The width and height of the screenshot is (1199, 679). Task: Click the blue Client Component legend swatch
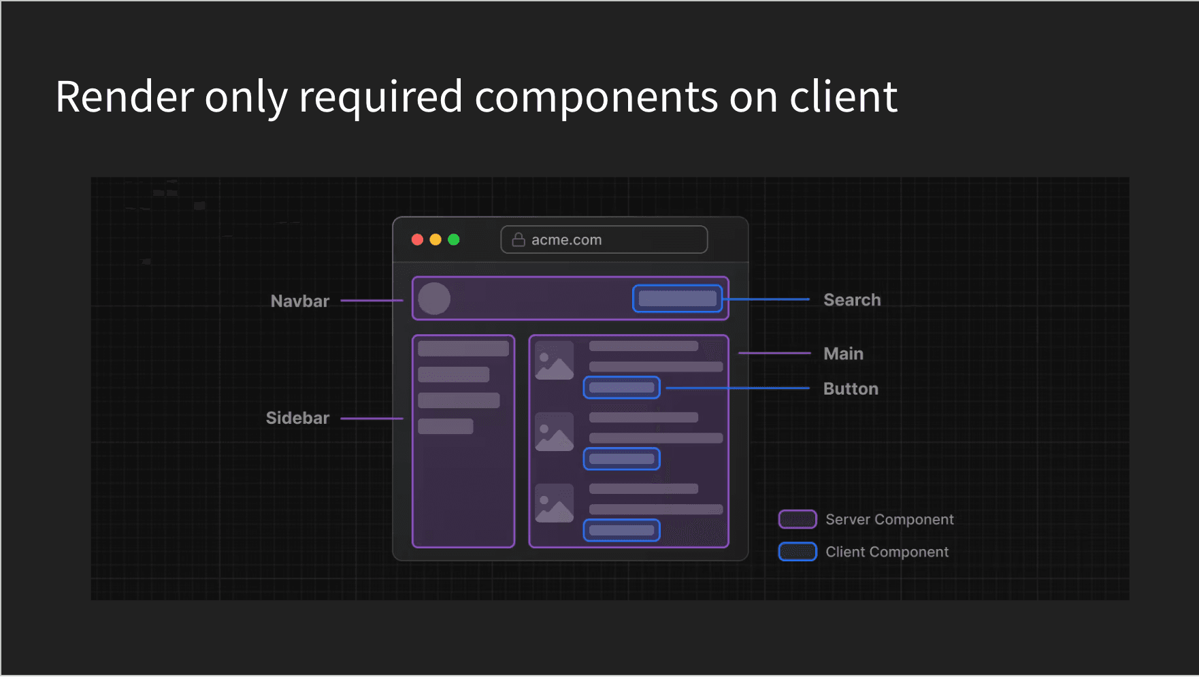[798, 552]
